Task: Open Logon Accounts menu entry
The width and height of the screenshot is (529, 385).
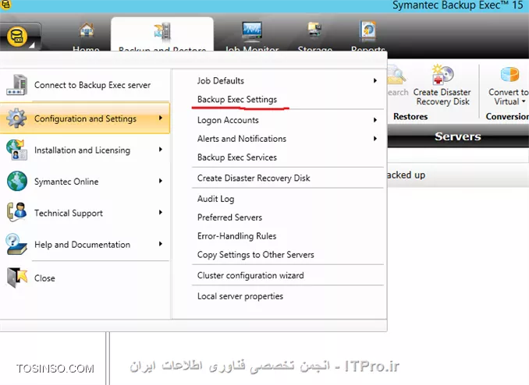Action: (x=228, y=120)
